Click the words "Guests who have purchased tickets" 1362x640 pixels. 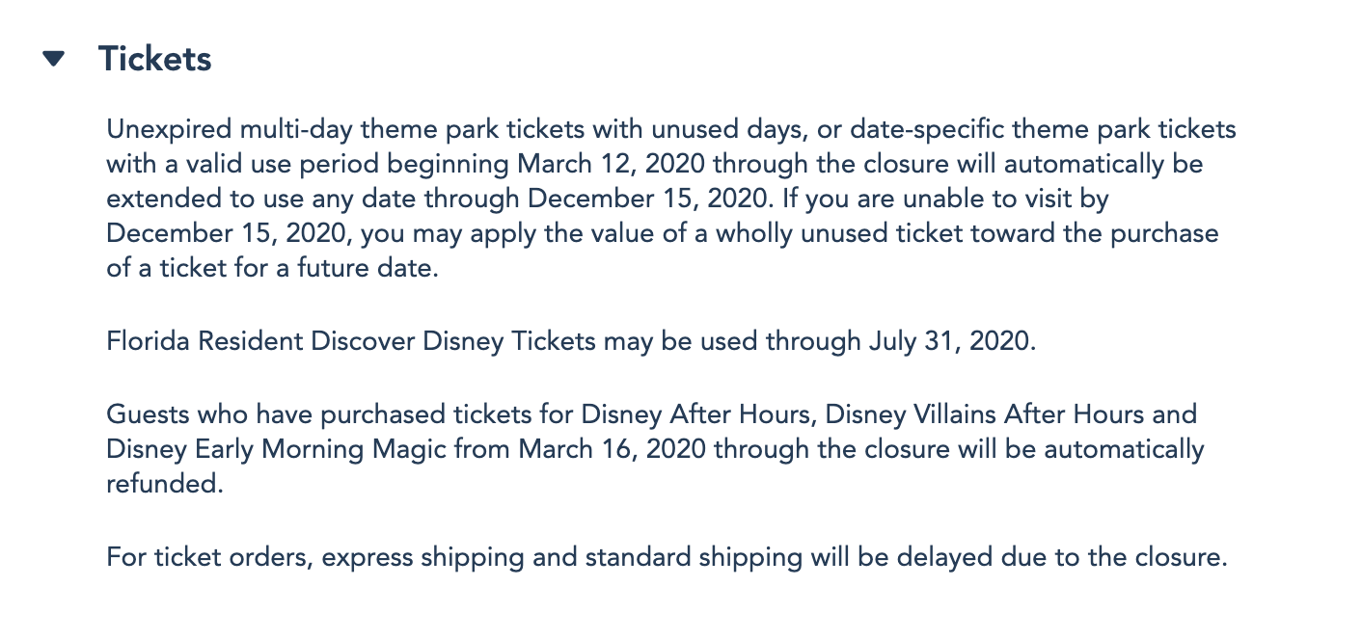(x=277, y=415)
